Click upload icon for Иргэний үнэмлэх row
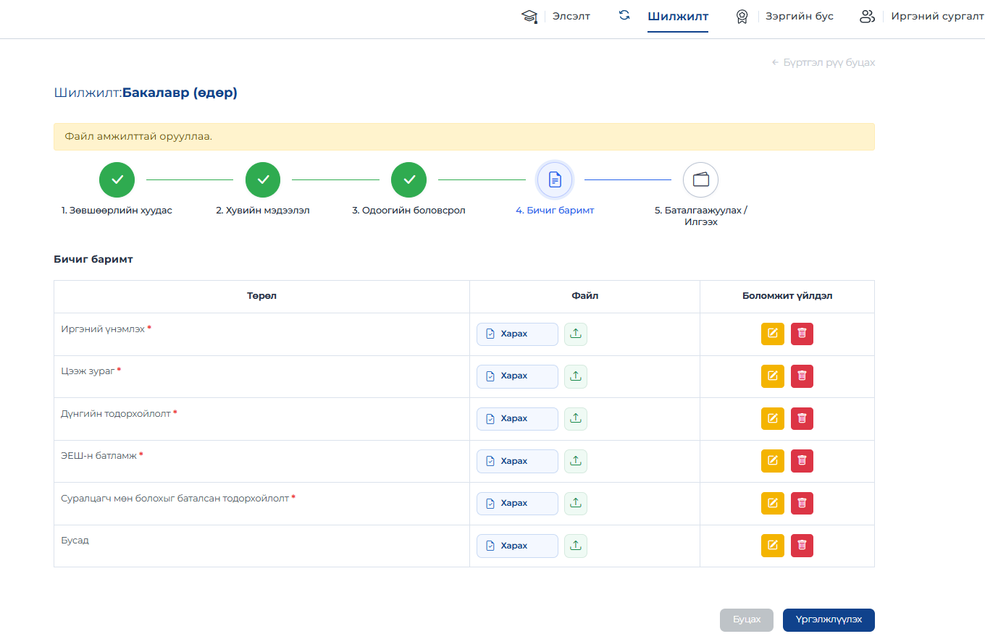The image size is (985, 639). pos(576,334)
